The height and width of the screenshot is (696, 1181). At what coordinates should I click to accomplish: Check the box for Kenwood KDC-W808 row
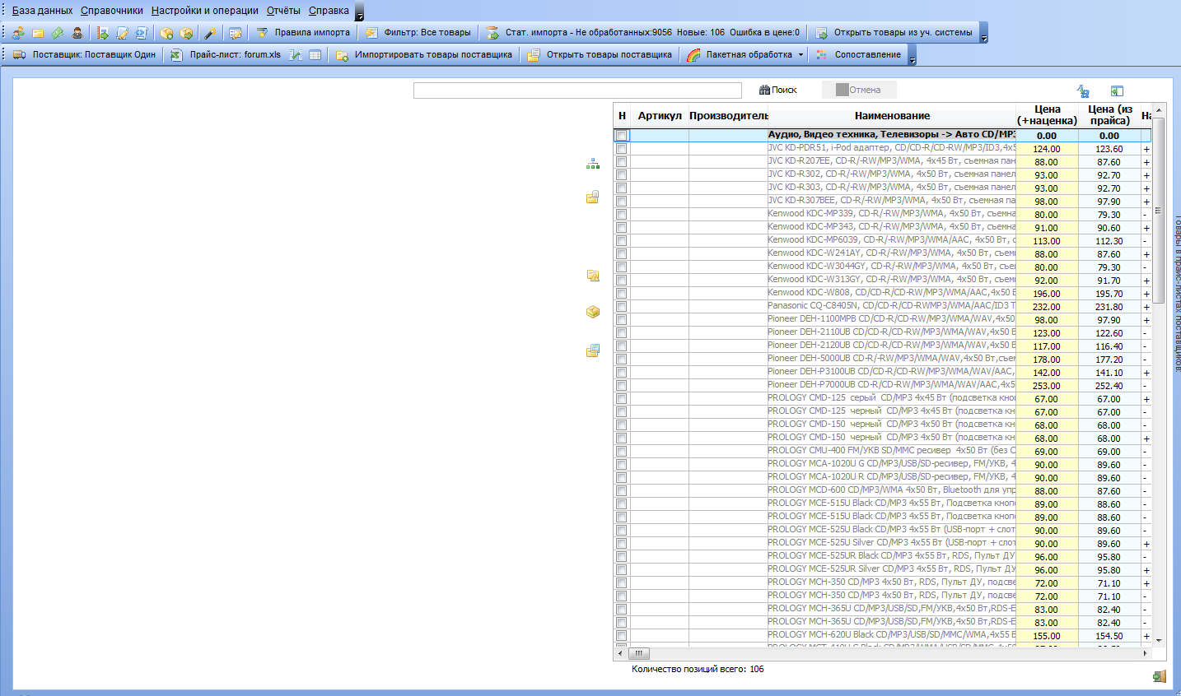tap(622, 294)
